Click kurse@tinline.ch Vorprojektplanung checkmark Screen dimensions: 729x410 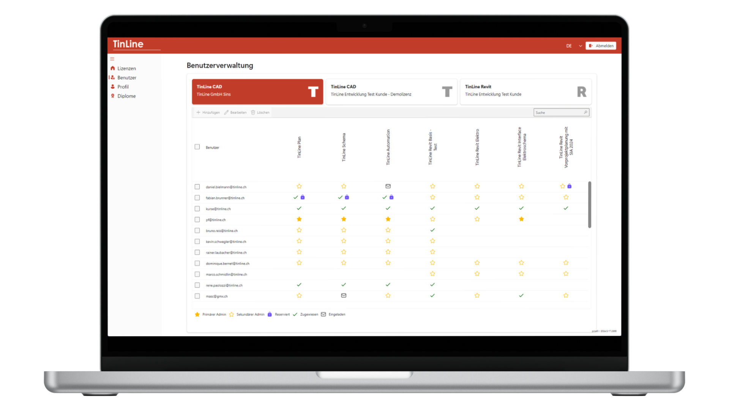[566, 208]
